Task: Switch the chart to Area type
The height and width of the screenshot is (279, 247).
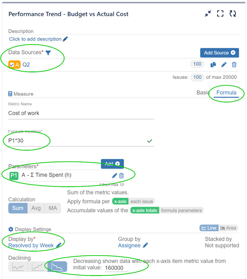Action: [229, 228]
